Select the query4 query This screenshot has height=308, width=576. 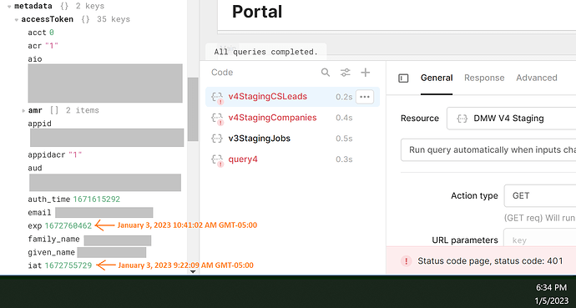[243, 159]
